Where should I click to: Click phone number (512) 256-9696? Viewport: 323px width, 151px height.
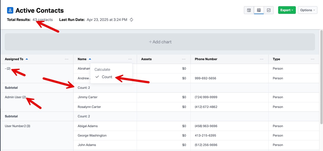coord(206,145)
